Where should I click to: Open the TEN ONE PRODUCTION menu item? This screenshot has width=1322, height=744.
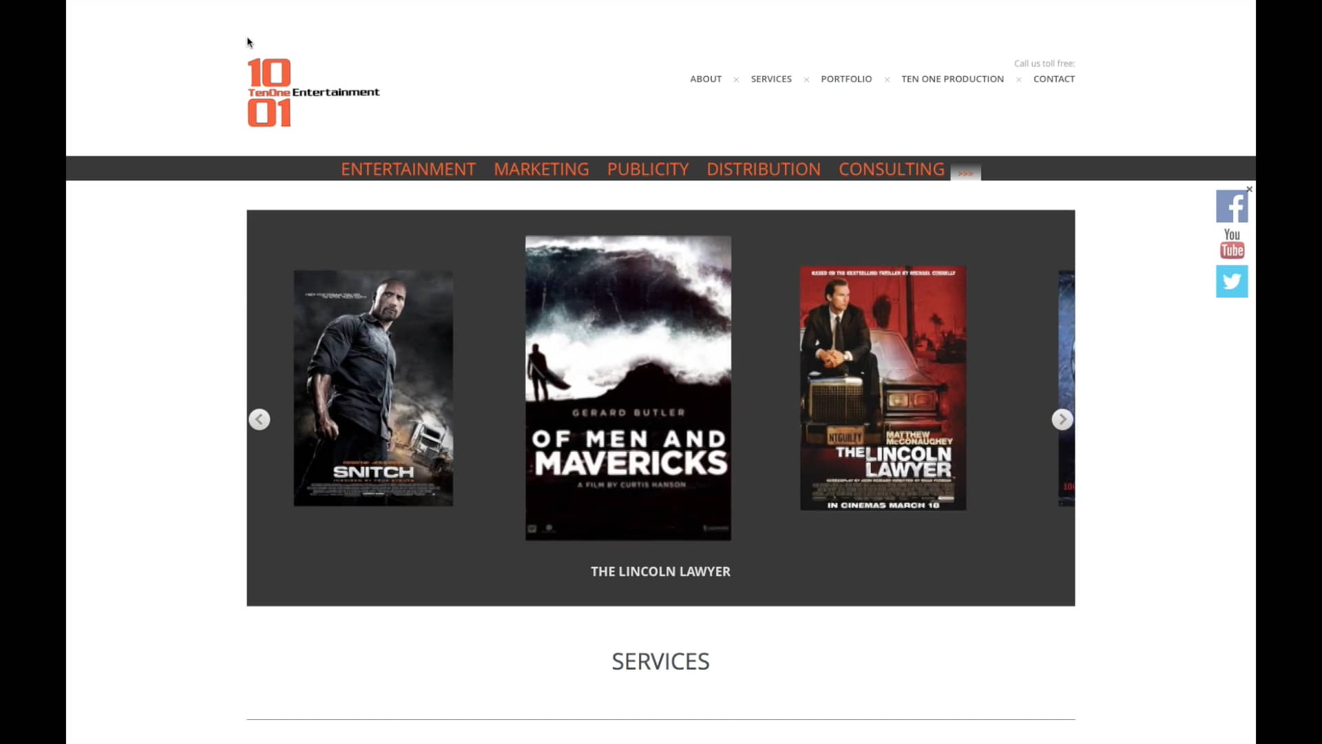[x=952, y=79]
